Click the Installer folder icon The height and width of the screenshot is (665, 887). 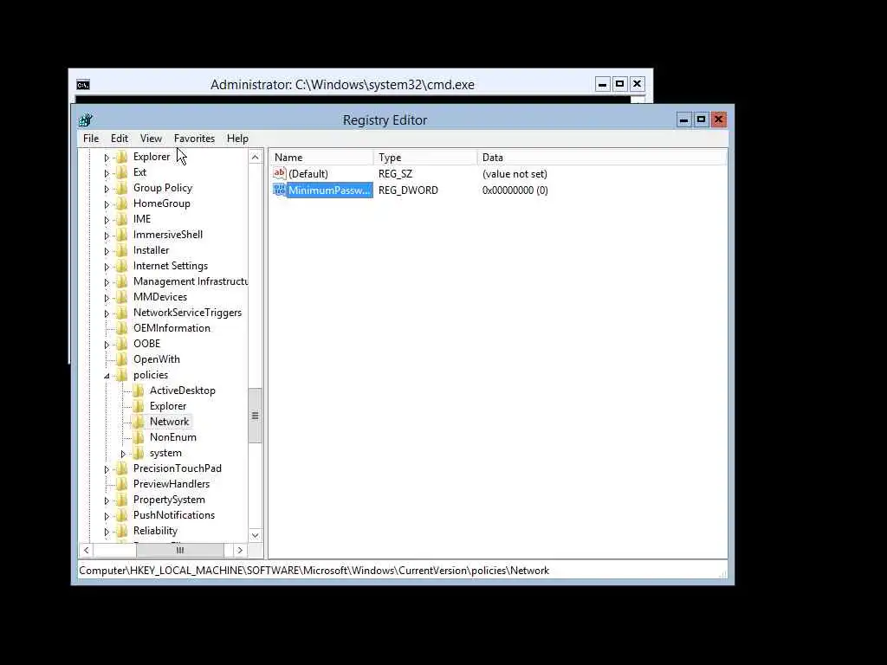pos(121,250)
